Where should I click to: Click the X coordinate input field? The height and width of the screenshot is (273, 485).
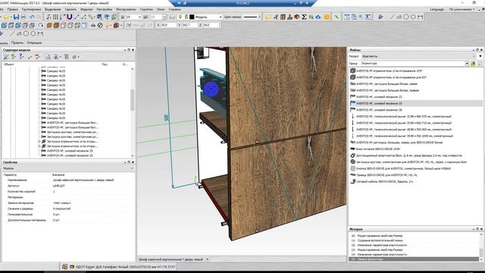pyautogui.click(x=168, y=25)
